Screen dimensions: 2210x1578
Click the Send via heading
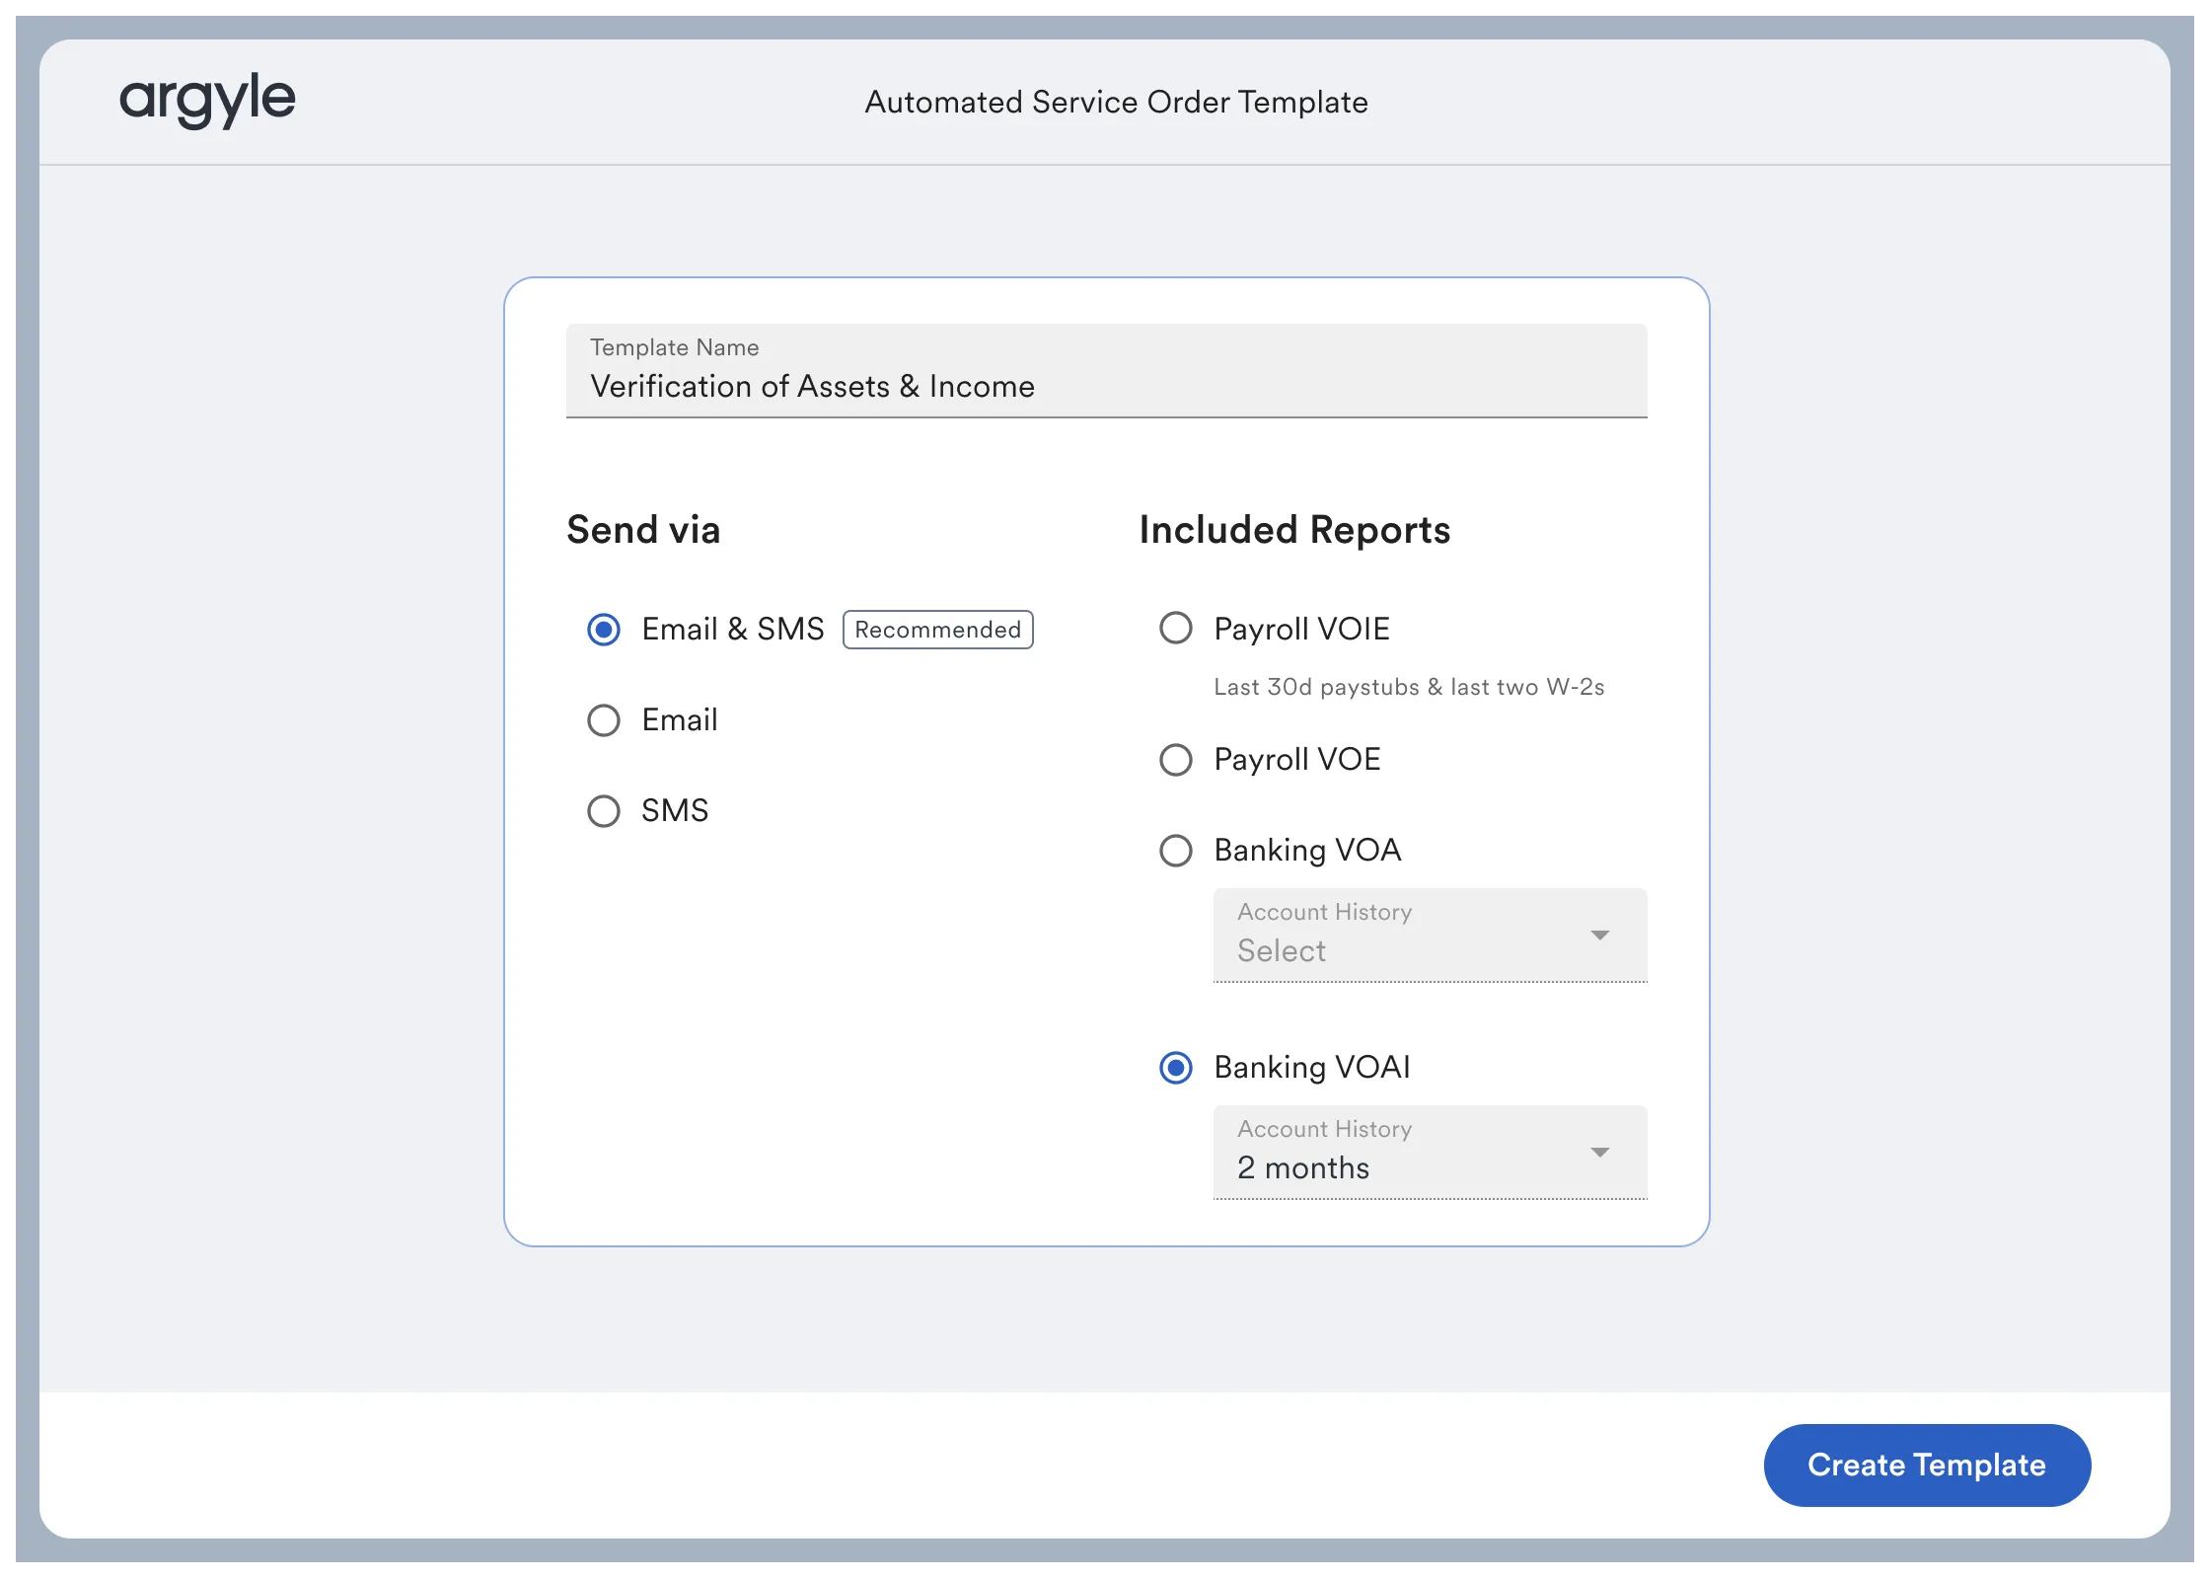[643, 530]
